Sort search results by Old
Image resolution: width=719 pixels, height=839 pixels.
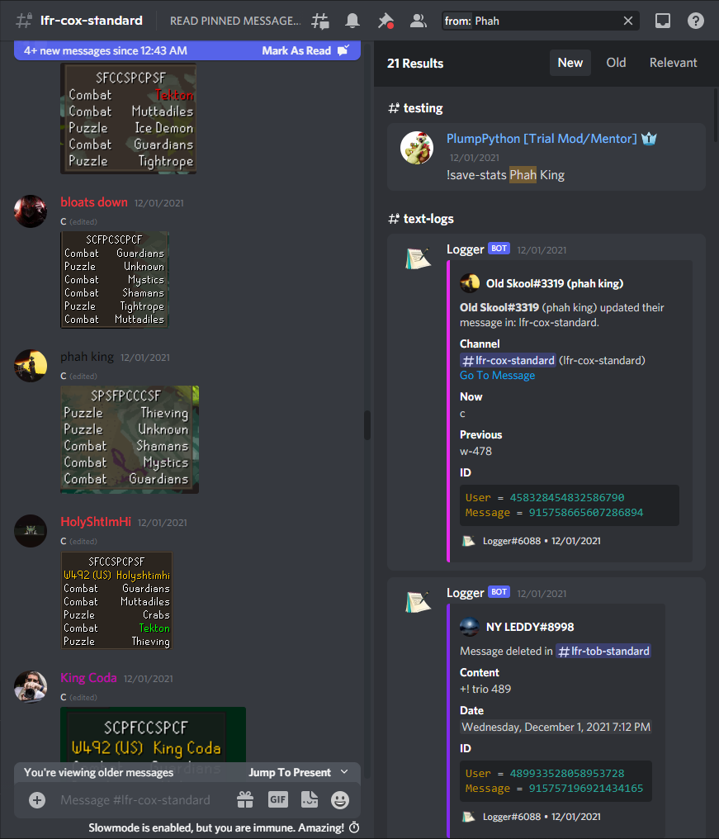tap(616, 63)
